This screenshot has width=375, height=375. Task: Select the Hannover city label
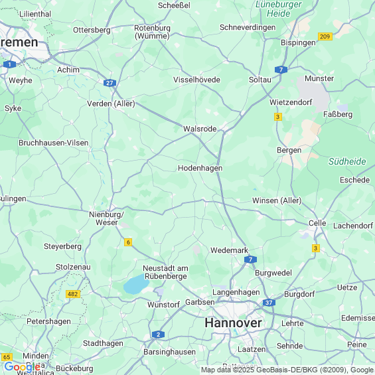tap(233, 323)
